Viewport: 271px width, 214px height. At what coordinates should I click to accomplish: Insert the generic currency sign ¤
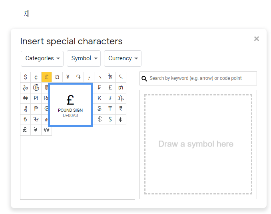[x=57, y=77]
